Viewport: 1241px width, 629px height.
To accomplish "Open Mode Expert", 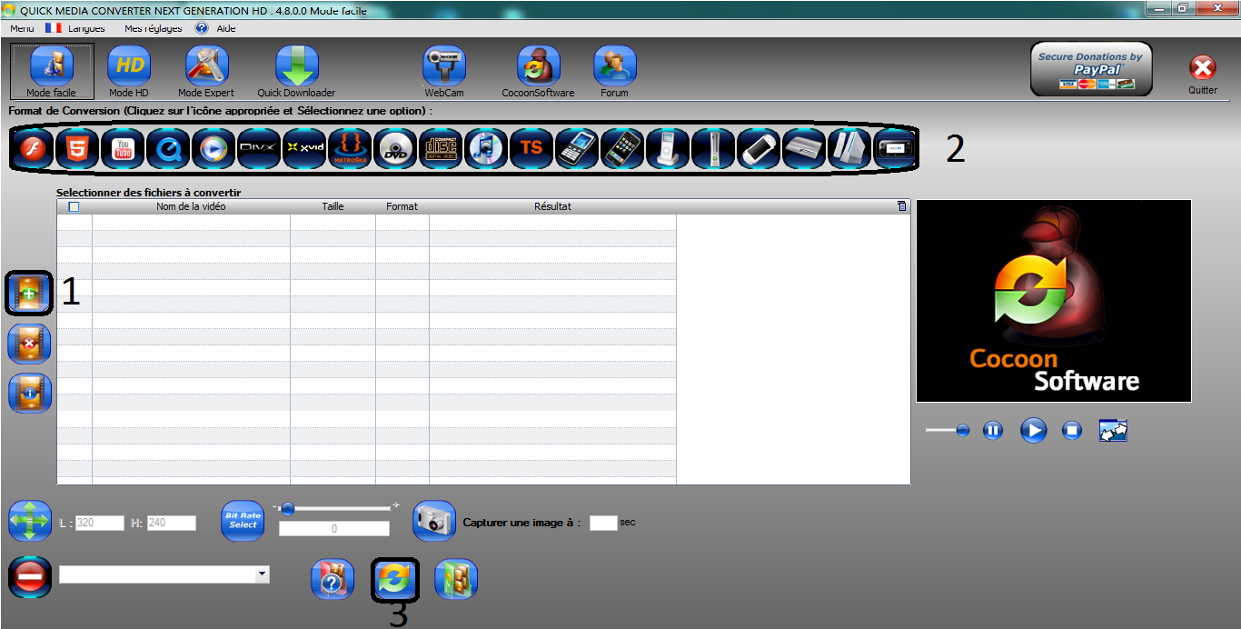I will [x=206, y=71].
